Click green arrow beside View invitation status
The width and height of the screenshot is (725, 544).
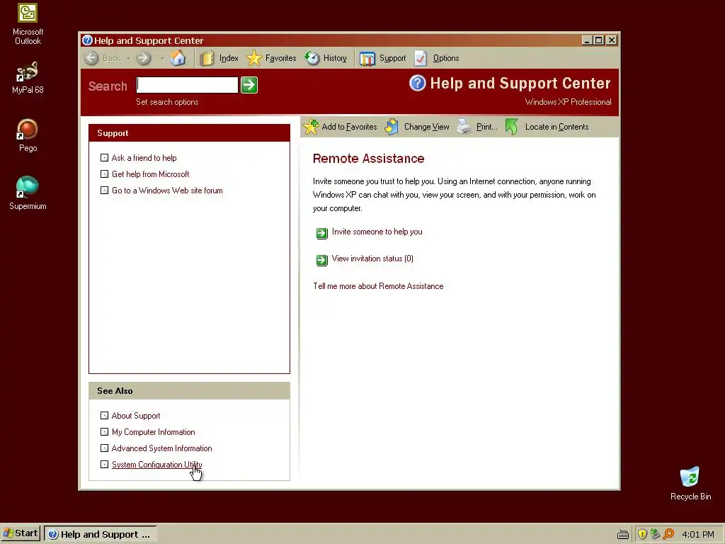tap(322, 259)
